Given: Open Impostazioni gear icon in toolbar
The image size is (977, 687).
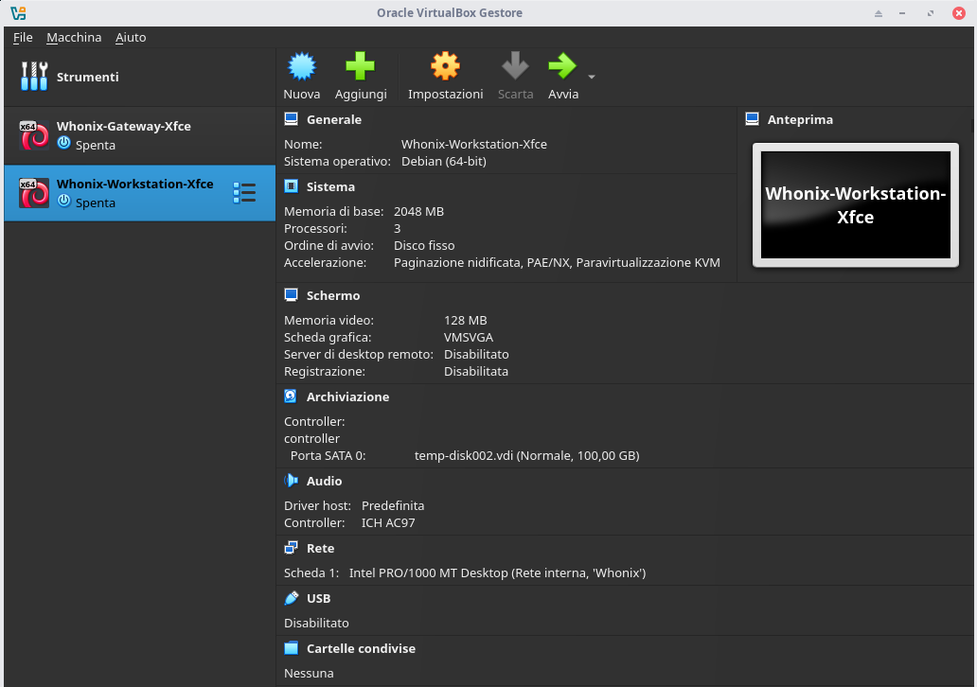Looking at the screenshot, I should coord(445,66).
